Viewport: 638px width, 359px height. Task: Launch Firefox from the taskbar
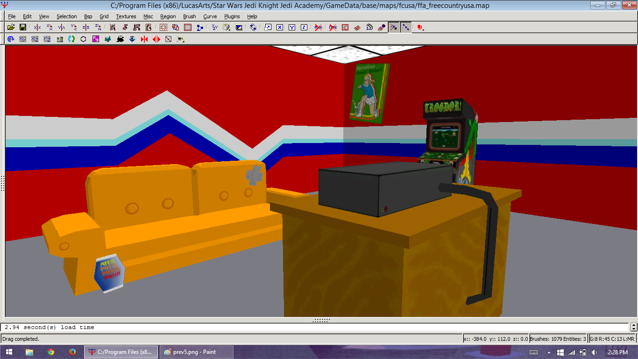(x=72, y=352)
